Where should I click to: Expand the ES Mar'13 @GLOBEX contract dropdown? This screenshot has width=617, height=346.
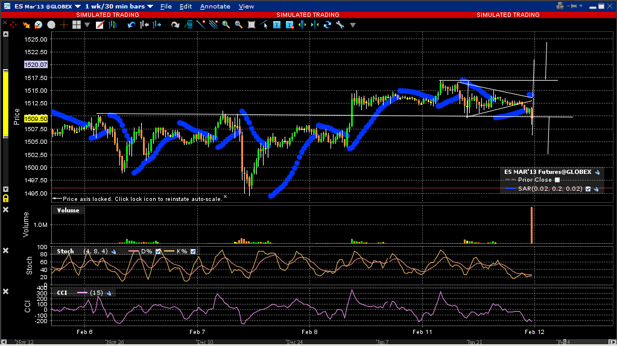pyautogui.click(x=78, y=7)
